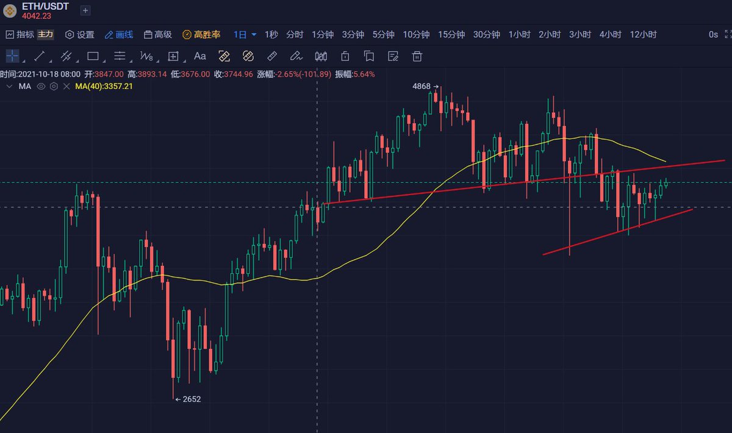Viewport: 732px width, 433px height.
Task: Switch to 4小时 timeframe
Action: [610, 35]
